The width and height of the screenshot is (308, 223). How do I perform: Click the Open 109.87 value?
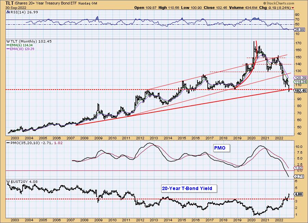coord(145,8)
